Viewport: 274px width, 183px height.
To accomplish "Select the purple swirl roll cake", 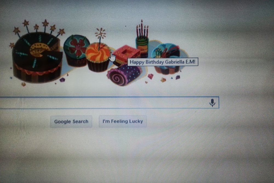I will click(x=124, y=75).
